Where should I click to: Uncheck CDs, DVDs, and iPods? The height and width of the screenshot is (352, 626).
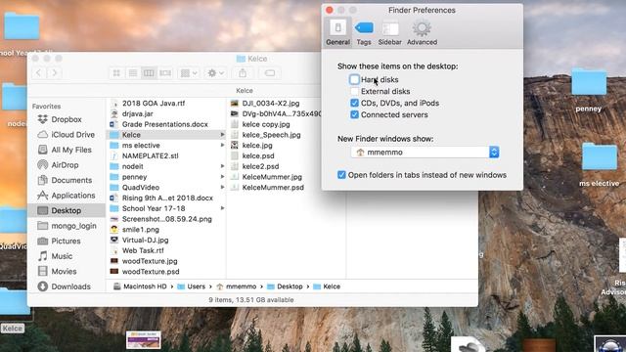click(354, 103)
